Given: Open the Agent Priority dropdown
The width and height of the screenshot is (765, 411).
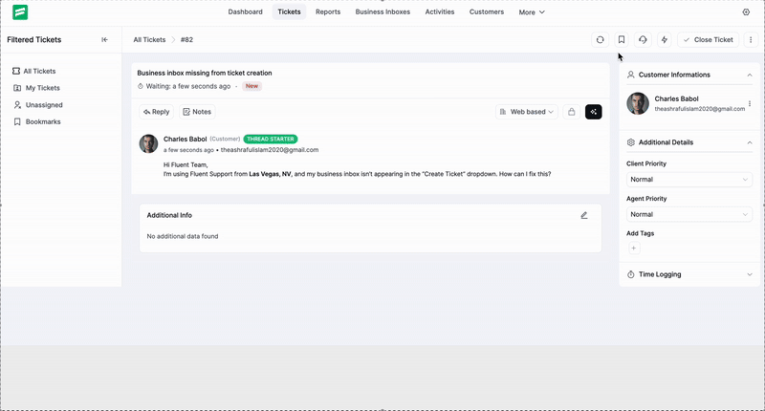Looking at the screenshot, I should pyautogui.click(x=688, y=214).
